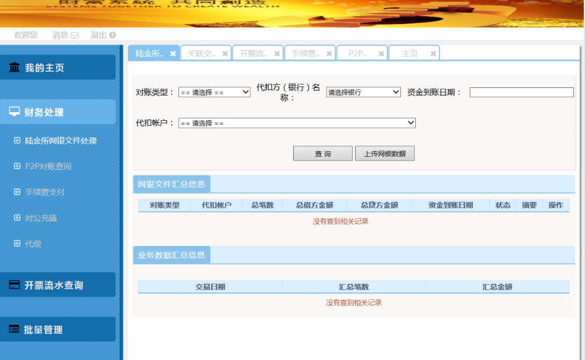Open messages via the 消息 envelope icon

(73, 35)
